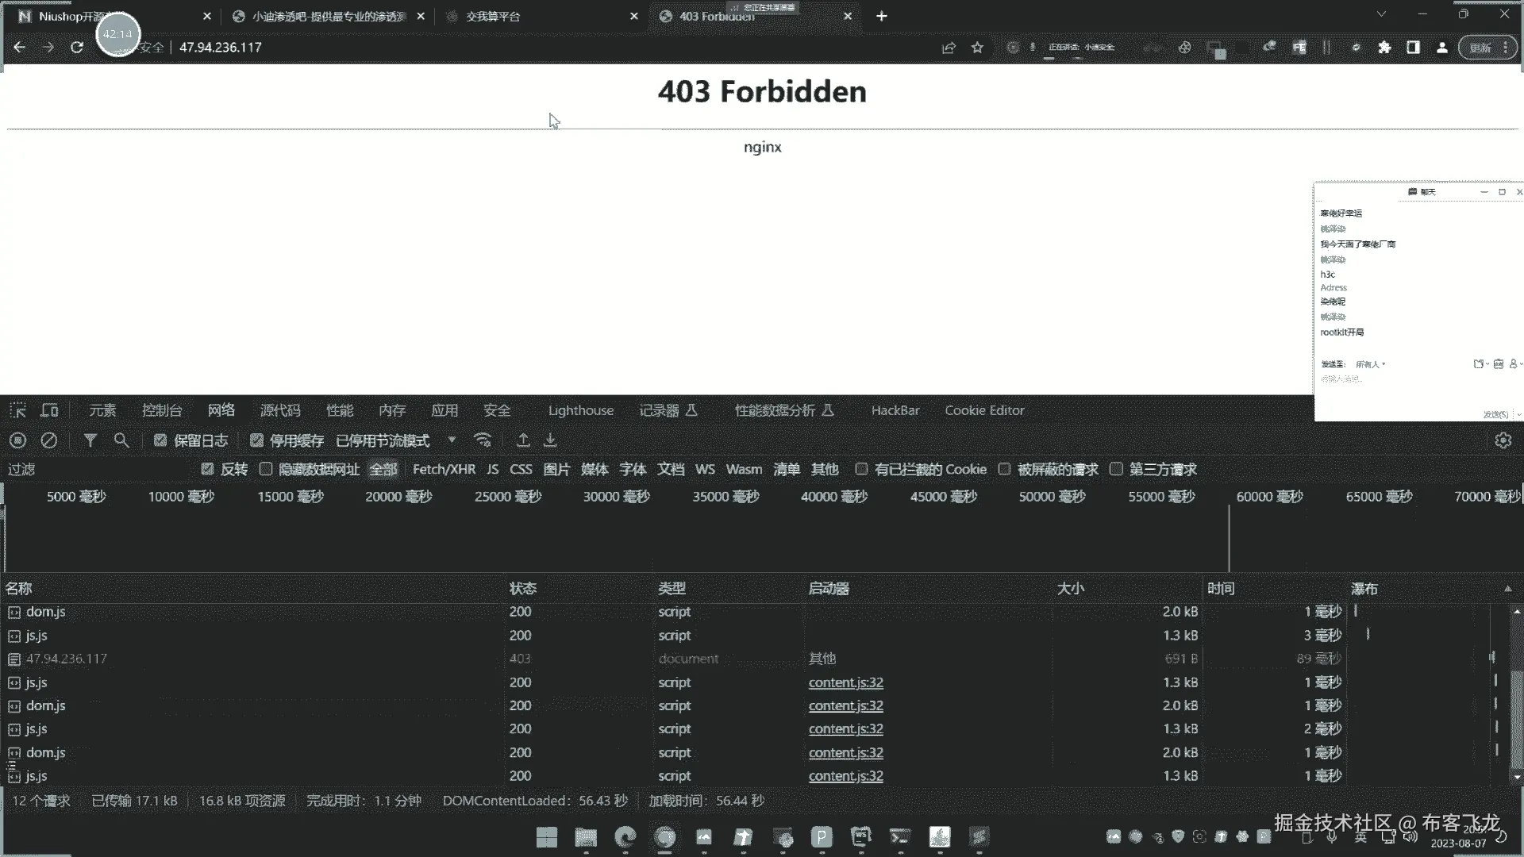Enable the 第三方请求 checkbox
This screenshot has height=857, width=1524.
[x=1116, y=469]
